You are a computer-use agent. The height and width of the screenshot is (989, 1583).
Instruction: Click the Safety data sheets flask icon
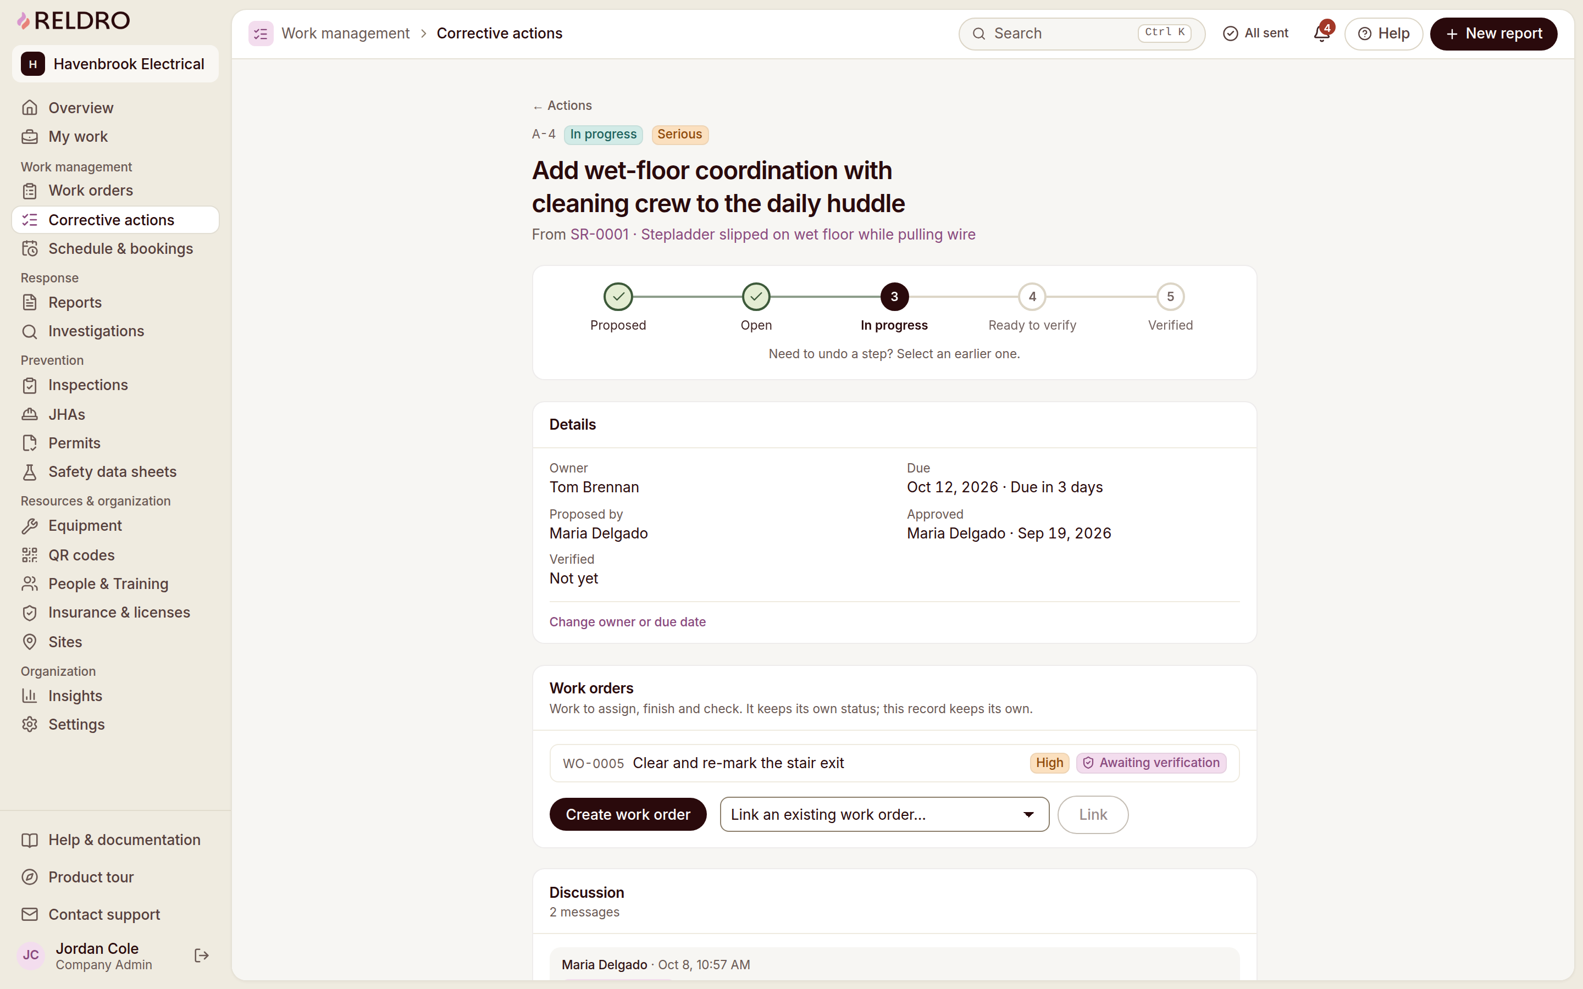click(x=30, y=471)
